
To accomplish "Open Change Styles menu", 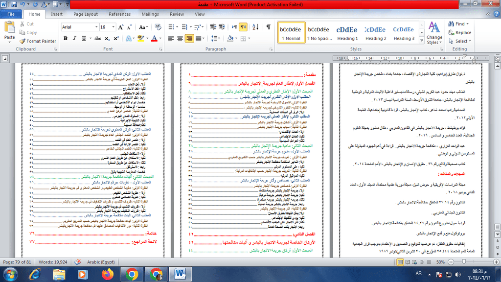I will [434, 33].
